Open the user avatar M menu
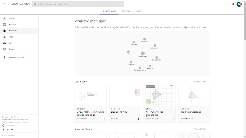 pos(239,4)
